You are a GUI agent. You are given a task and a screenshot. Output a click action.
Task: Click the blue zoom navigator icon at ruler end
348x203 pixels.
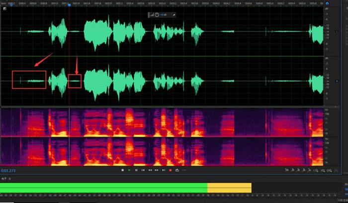coord(327,3)
